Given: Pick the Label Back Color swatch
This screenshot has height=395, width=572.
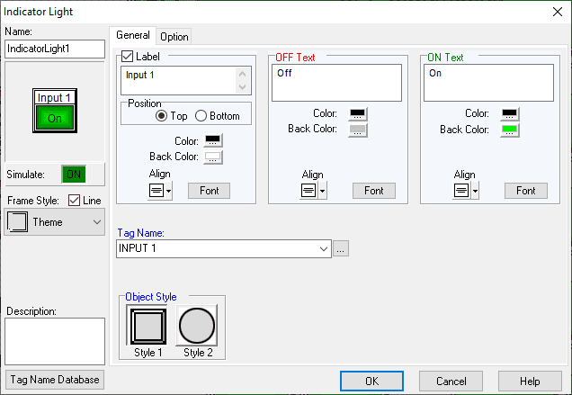Looking at the screenshot, I should tap(213, 157).
